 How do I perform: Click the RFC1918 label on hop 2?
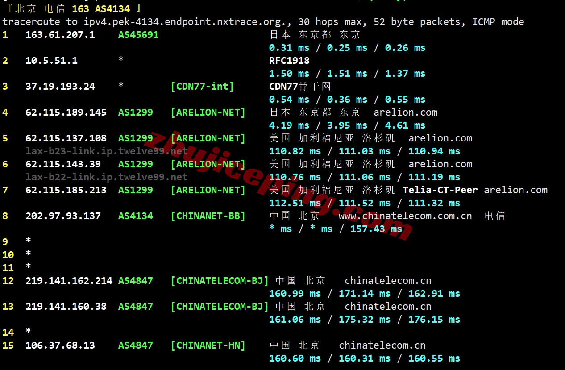pyautogui.click(x=289, y=61)
